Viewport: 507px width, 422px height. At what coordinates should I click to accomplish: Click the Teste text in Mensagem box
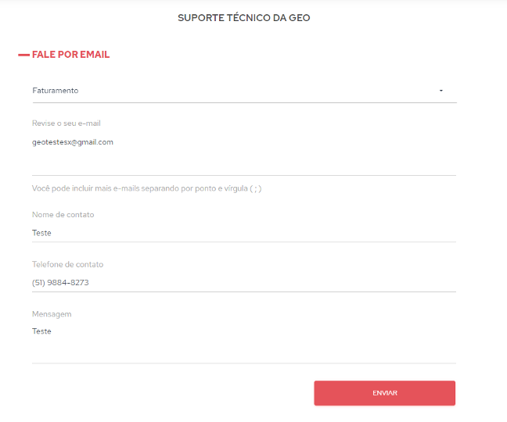tap(41, 331)
